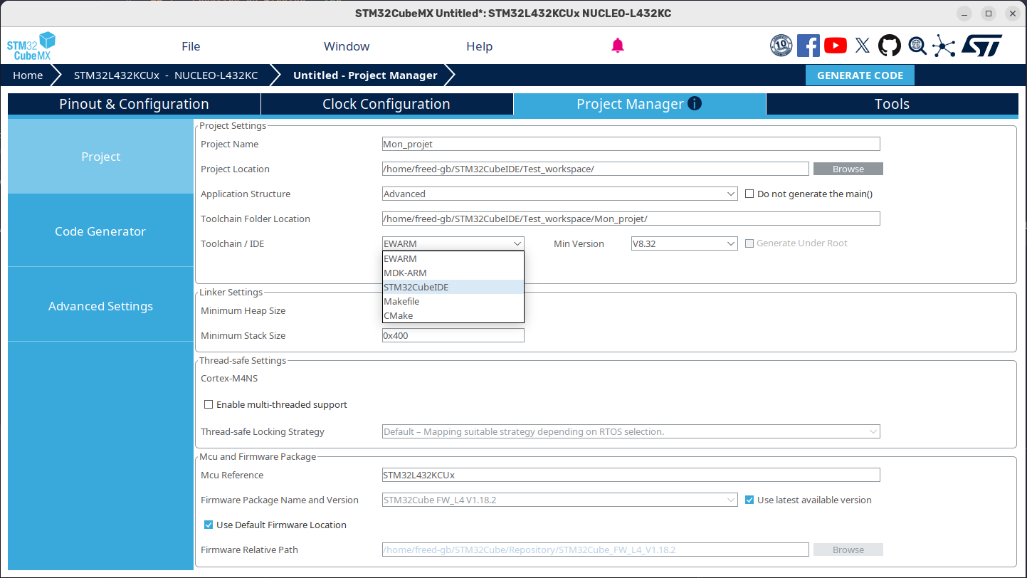Select MDK-ARM in the toolchain list
This screenshot has height=578, width=1027.
[x=453, y=273]
